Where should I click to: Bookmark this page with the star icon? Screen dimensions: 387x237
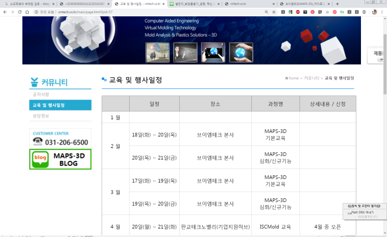point(274,12)
